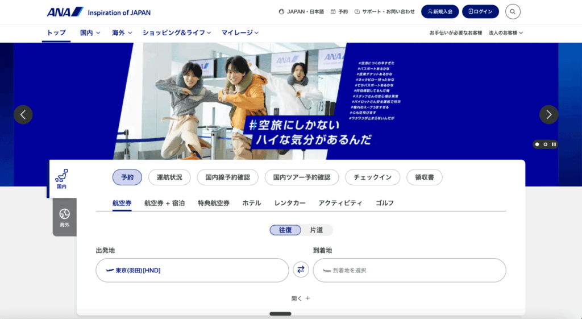Expand the 国内 navigation menu

(90, 32)
